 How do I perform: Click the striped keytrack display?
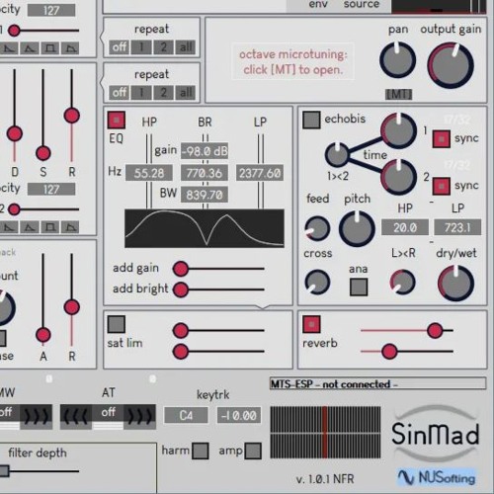coord(325,433)
